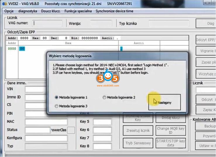This screenshot has height=157, width=216.
Task: Open the Funkcja specialna menu
Action: pyautogui.click(x=78, y=11)
